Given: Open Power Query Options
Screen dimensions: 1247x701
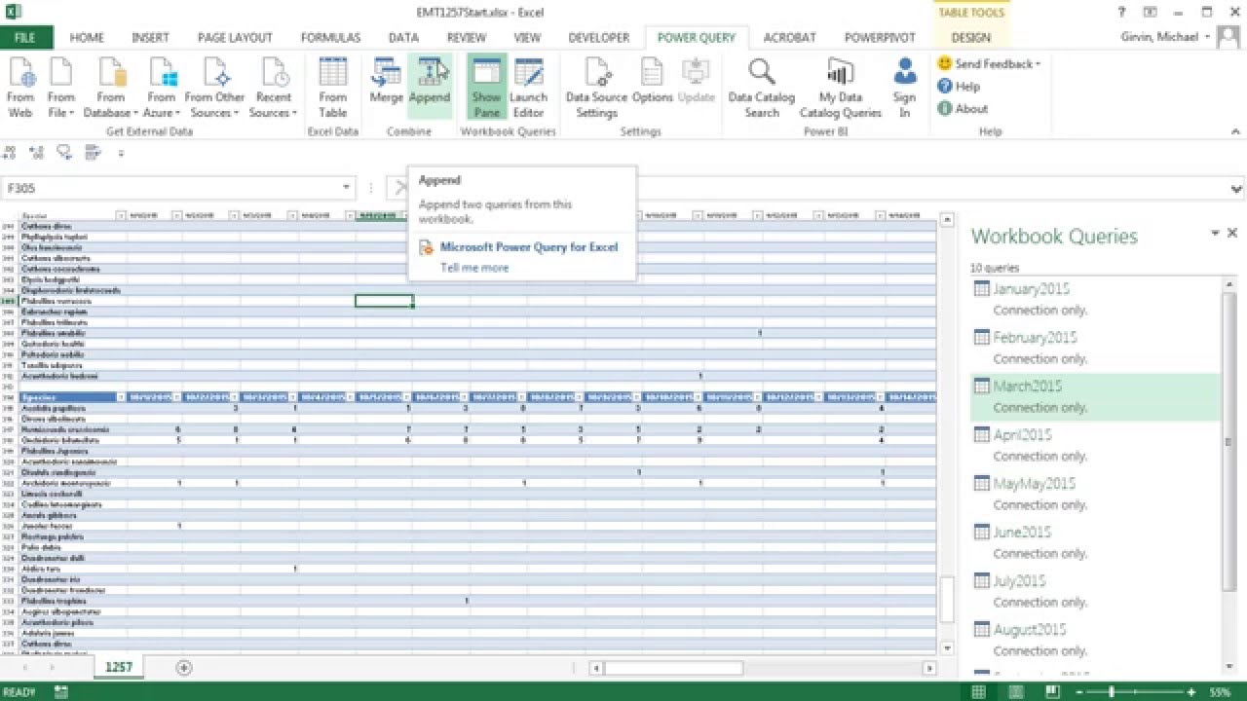Looking at the screenshot, I should point(653,81).
